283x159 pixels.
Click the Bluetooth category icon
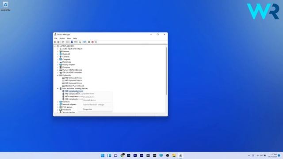click(x=61, y=54)
